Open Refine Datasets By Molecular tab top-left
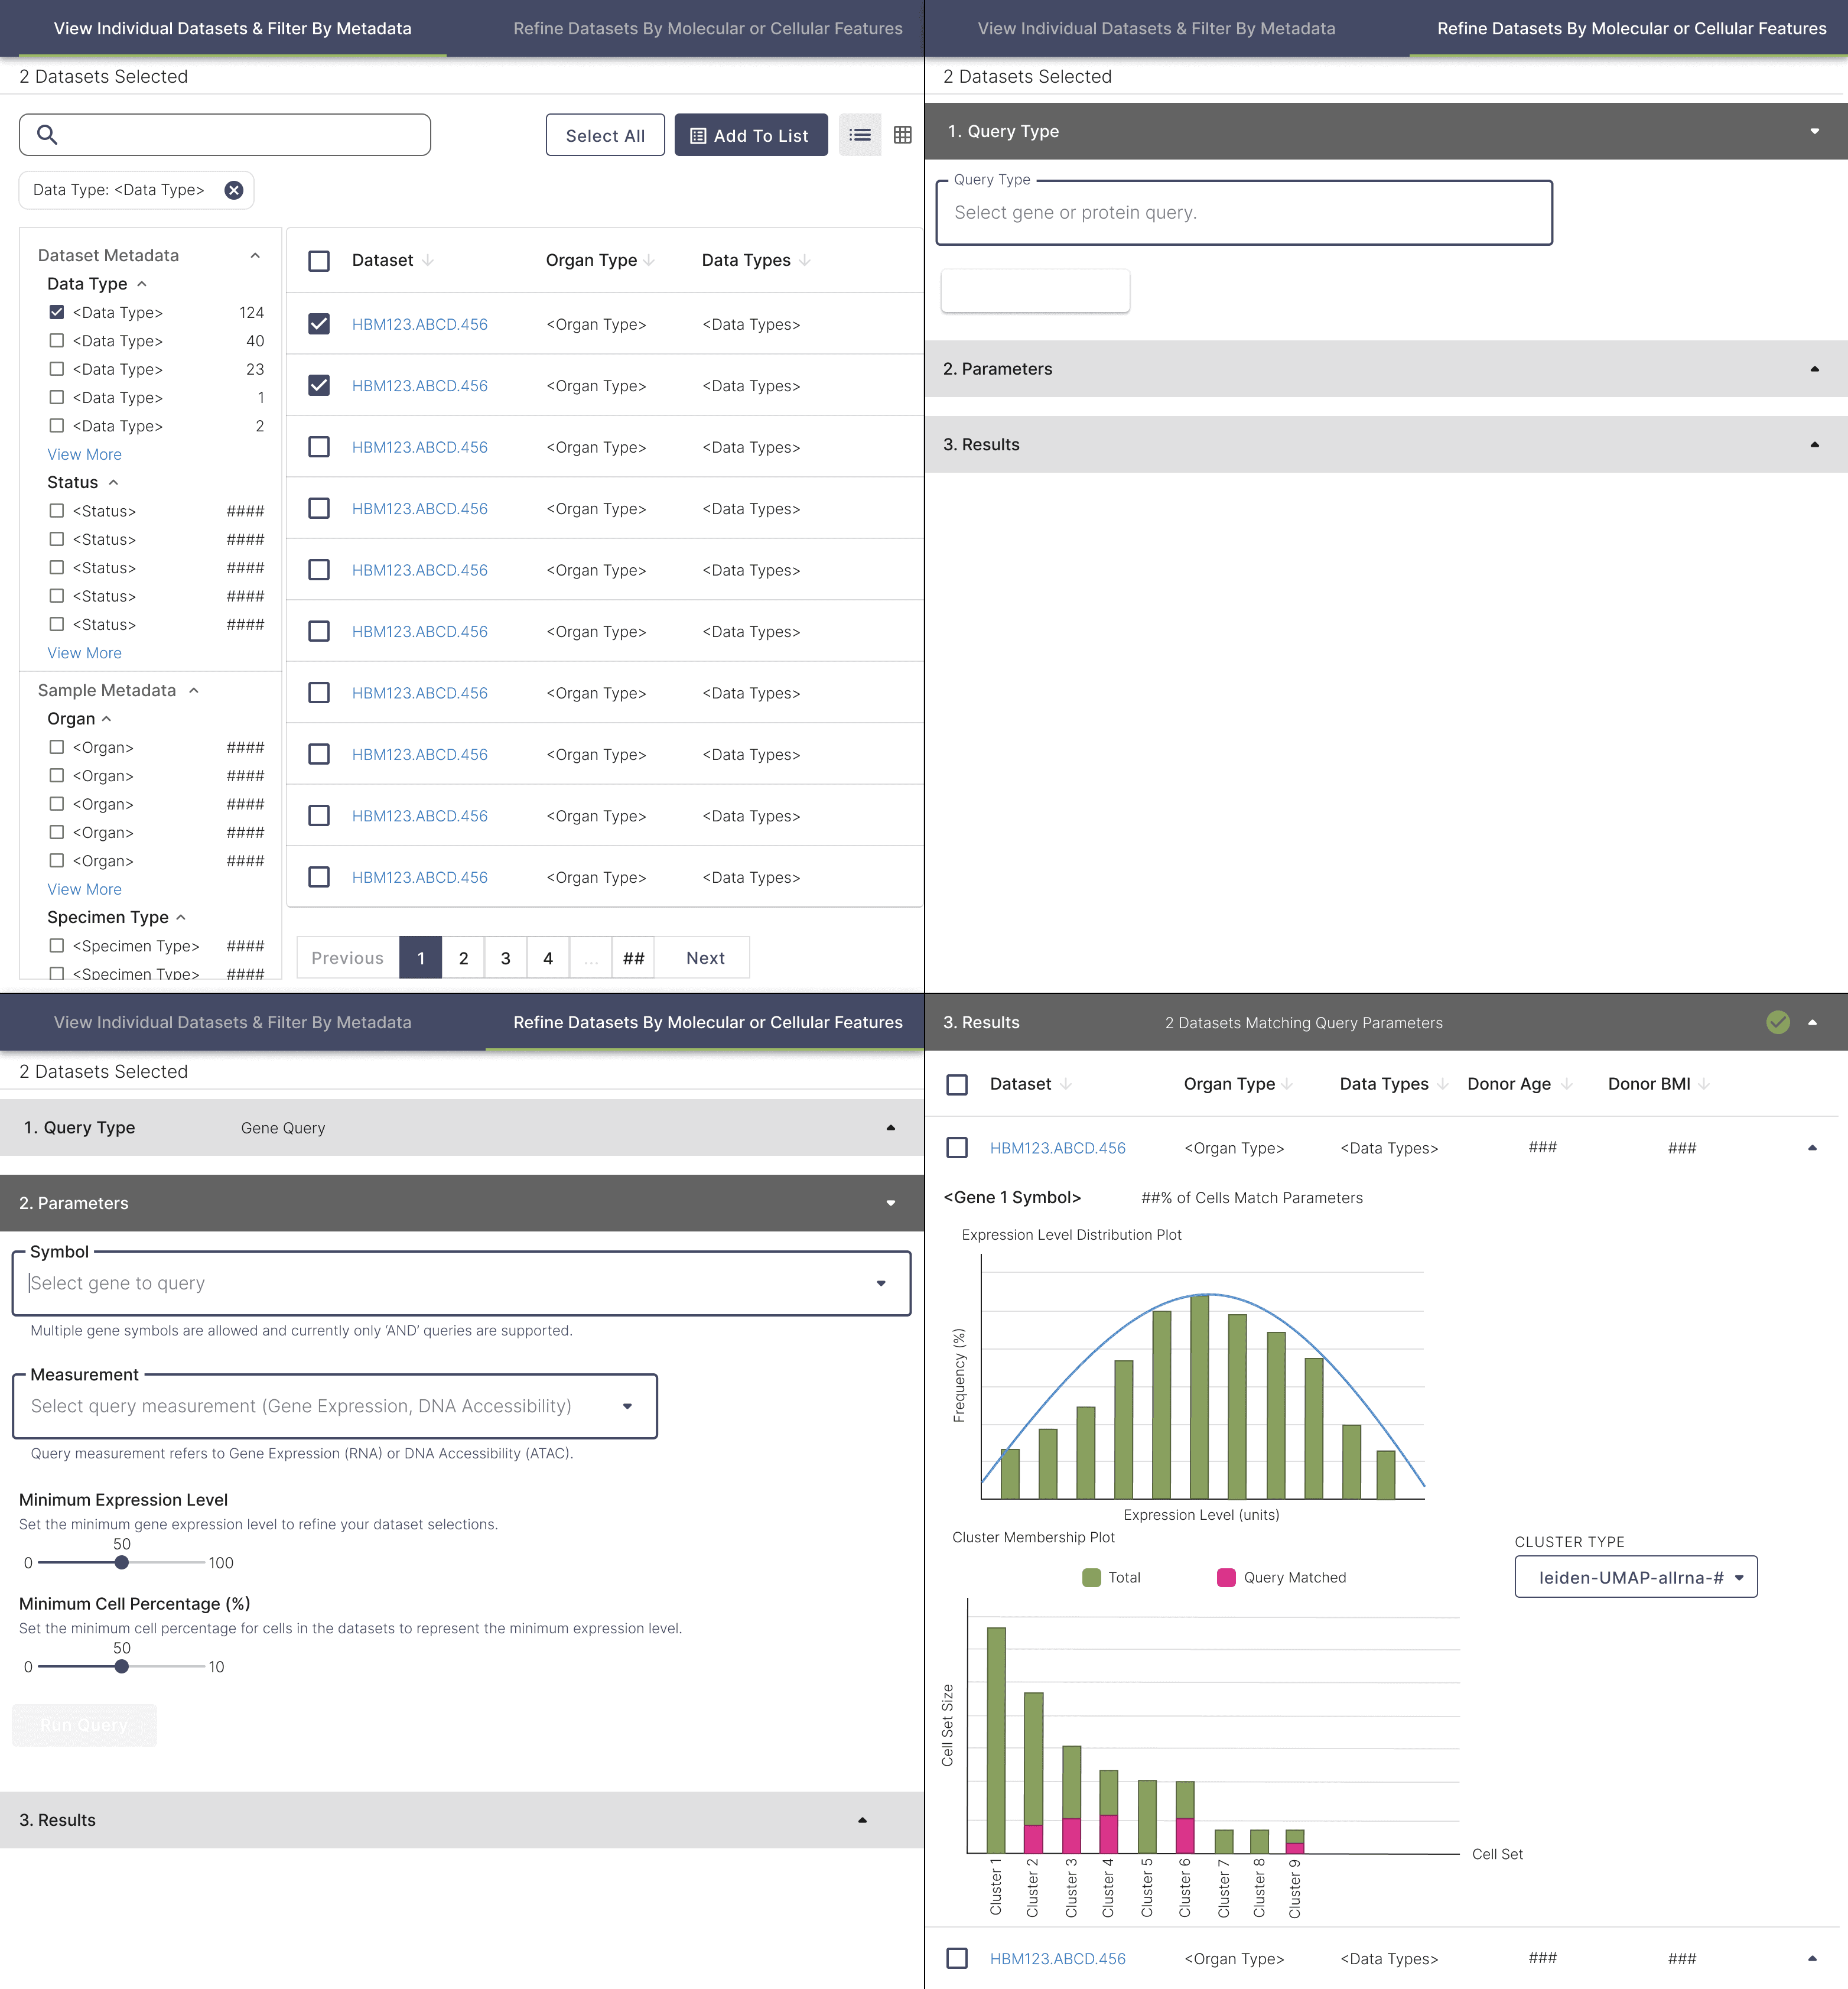The image size is (1848, 1989). coord(707,28)
